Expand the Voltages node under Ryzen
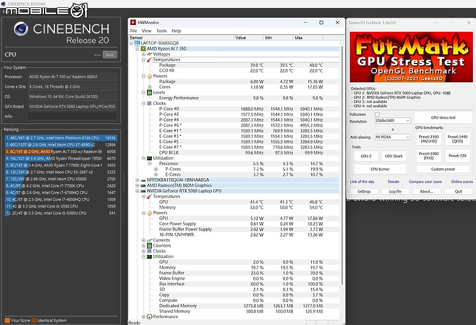The height and width of the screenshot is (325, 476). [143, 54]
